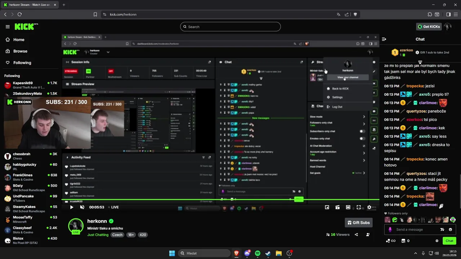This screenshot has width=461, height=259.
Task: Unmute the stream audio
Action: pos(82,207)
